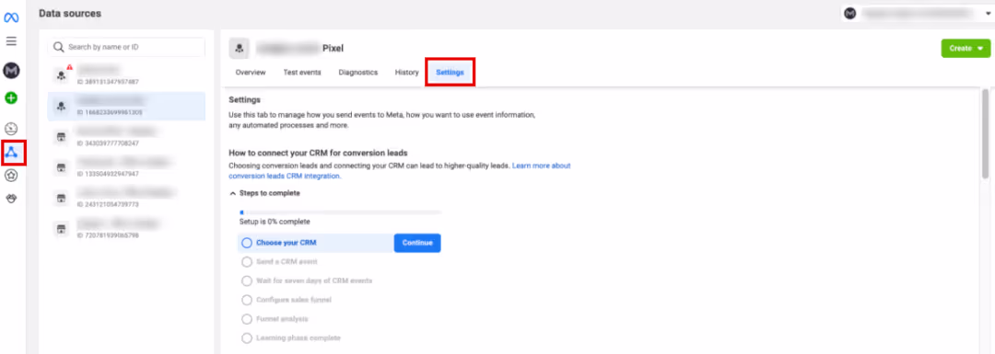The width and height of the screenshot is (995, 354).
Task: Open store data source ID 243121054739773
Action: (x=126, y=199)
